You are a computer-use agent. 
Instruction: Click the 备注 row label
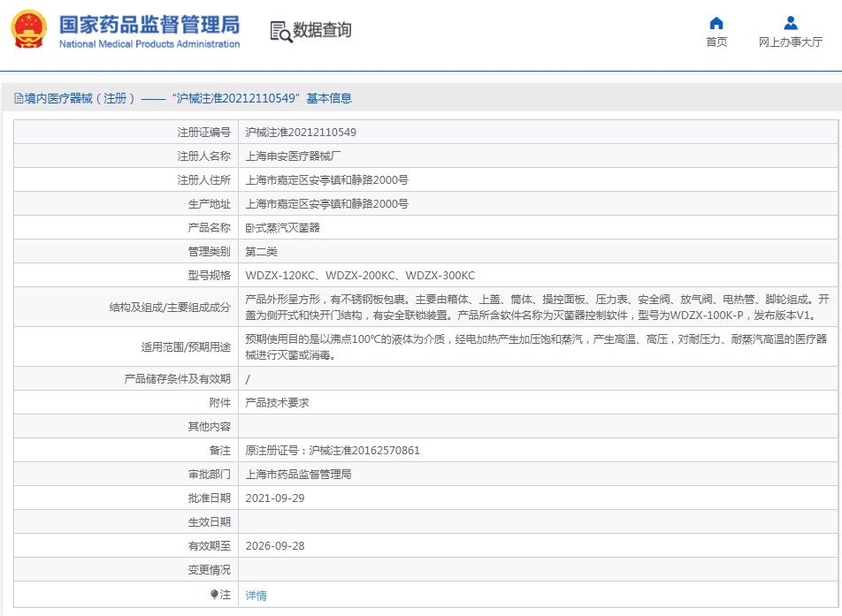pos(220,450)
